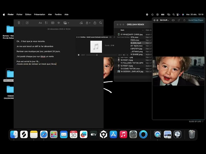Image resolution: width=206 pixels, height=154 pixels.
Task: Click the 'Date de' column header
Action: [x=149, y=30]
